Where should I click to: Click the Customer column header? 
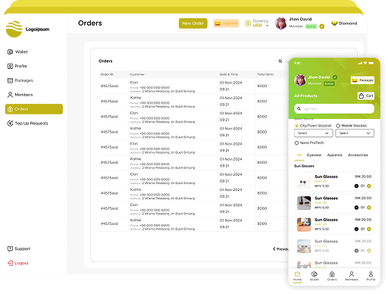tap(137, 74)
